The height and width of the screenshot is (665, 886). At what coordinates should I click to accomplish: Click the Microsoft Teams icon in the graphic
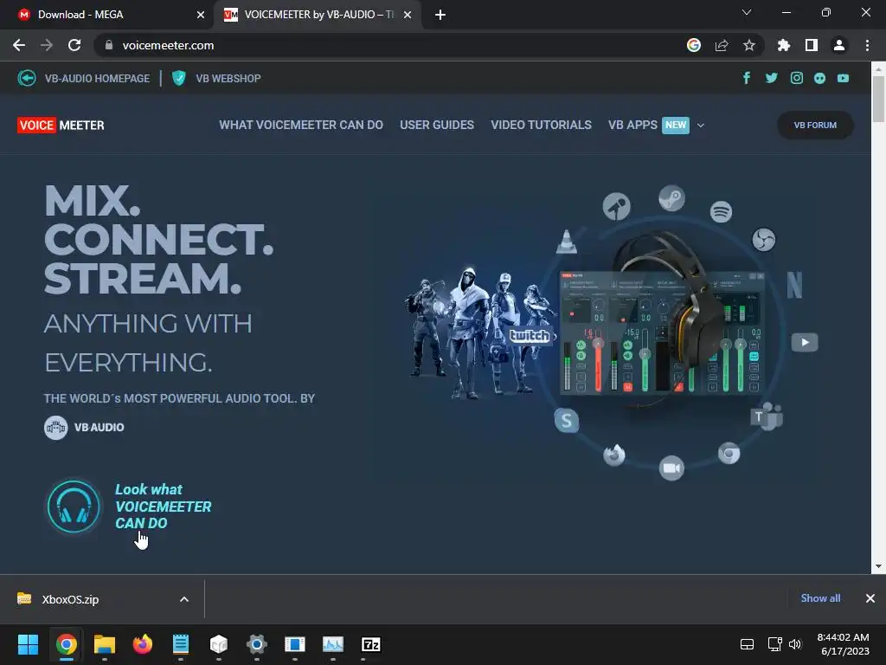(767, 416)
